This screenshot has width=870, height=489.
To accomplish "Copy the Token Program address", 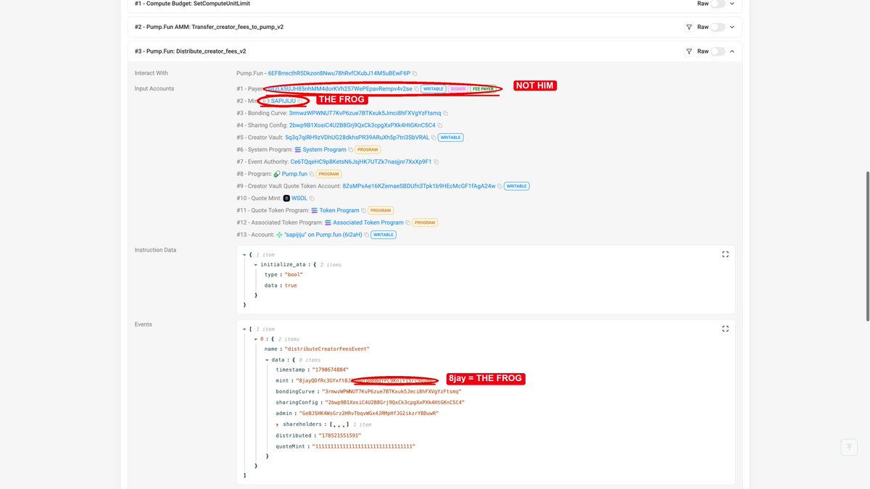I will coord(365,210).
